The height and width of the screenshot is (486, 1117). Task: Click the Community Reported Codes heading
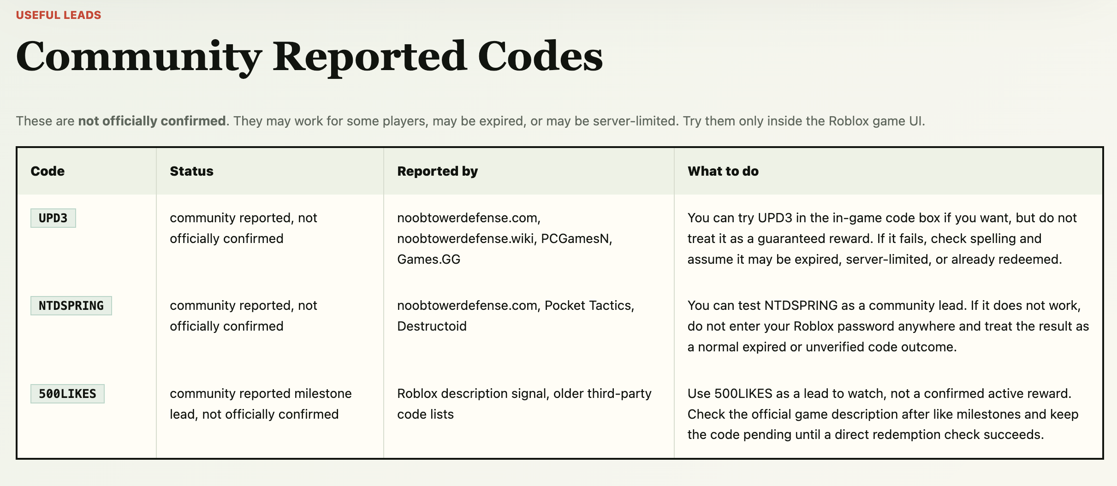pyautogui.click(x=309, y=57)
